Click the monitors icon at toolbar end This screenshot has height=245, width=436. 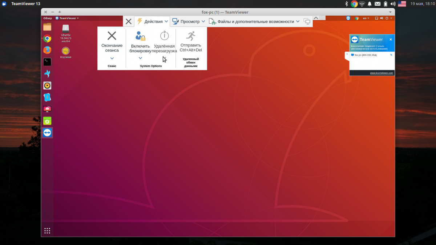pyautogui.click(x=307, y=21)
